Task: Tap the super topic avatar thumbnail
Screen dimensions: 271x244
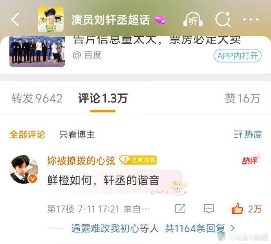Action: tap(51, 20)
